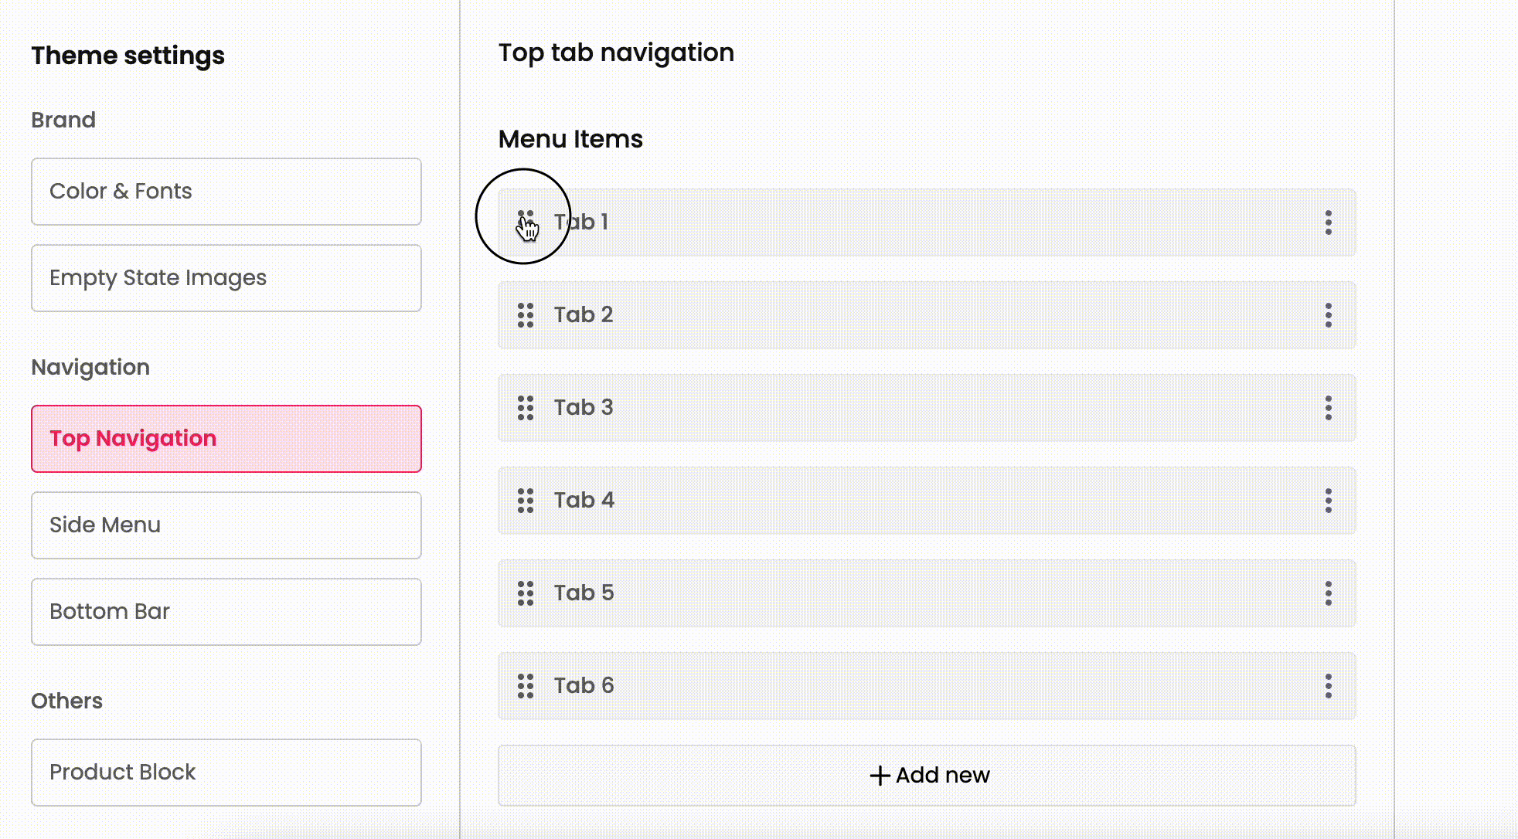Click the drag handle for Tab 3

pyautogui.click(x=526, y=408)
